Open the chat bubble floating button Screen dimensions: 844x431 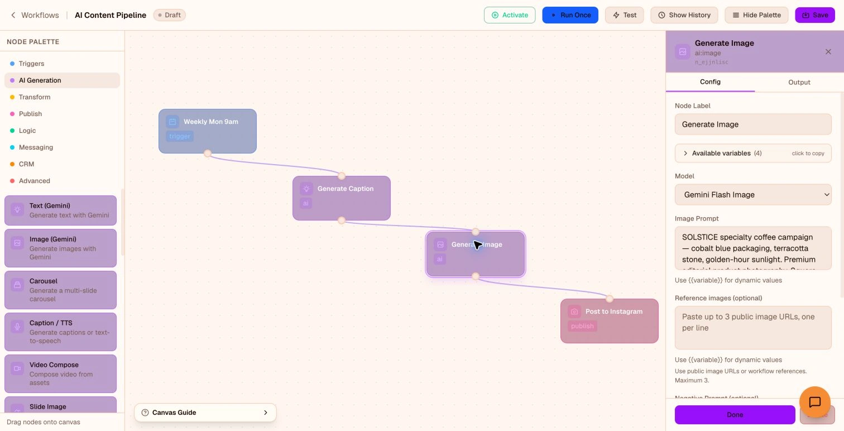815,402
